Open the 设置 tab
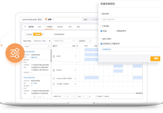This screenshot has width=163, height=113. [78, 27]
